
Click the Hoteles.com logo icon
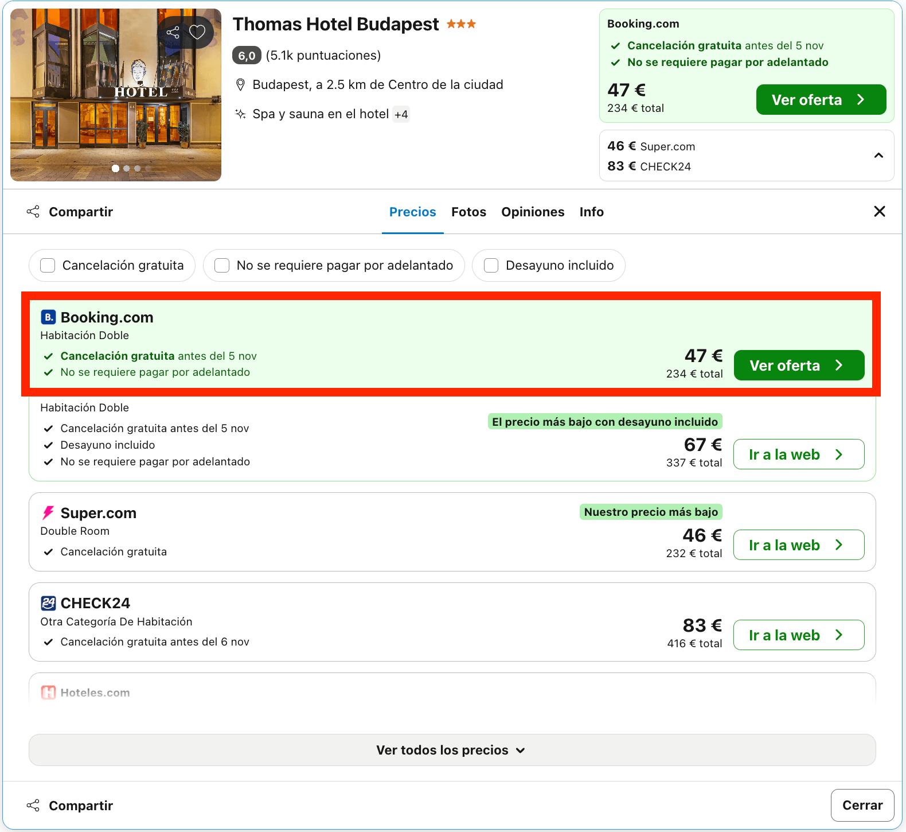(x=48, y=693)
